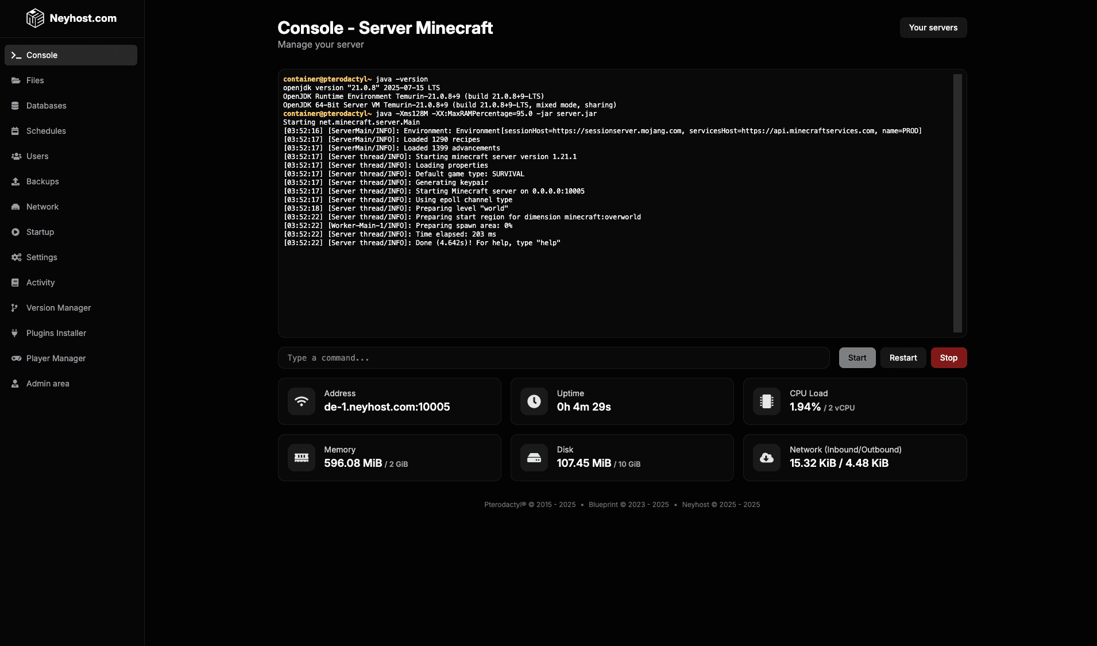This screenshot has width=1097, height=646.
Task: Open the Files section from the sidebar
Action: 34,80
